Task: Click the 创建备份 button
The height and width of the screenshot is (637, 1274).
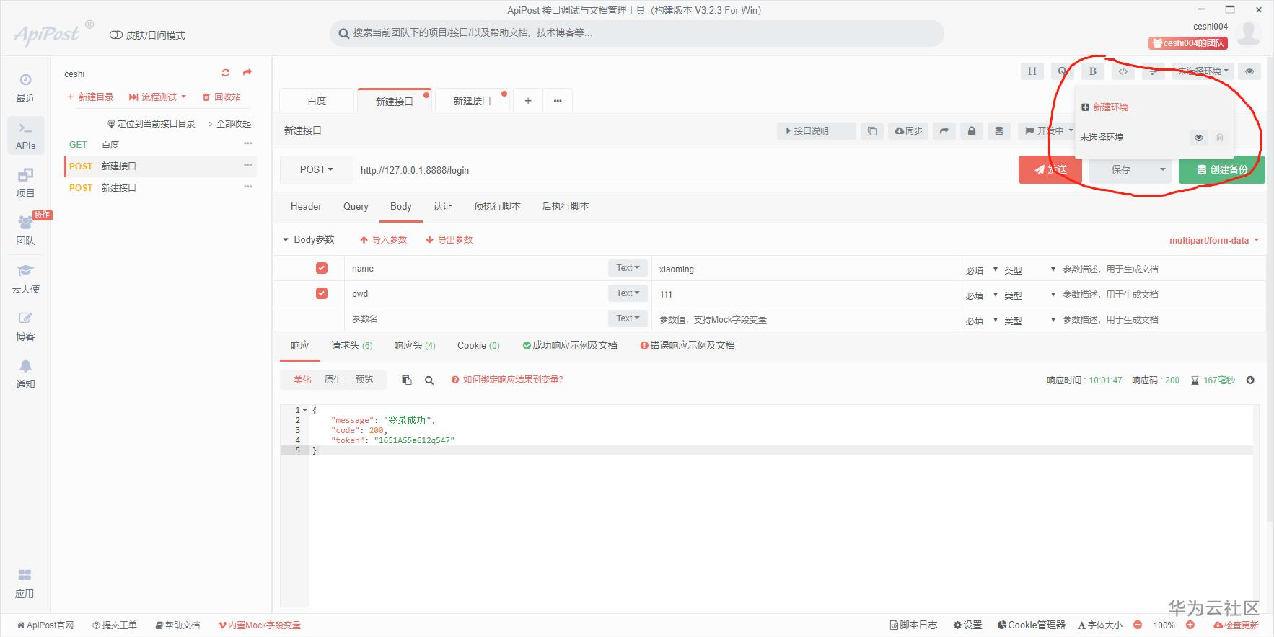Action: pyautogui.click(x=1221, y=169)
